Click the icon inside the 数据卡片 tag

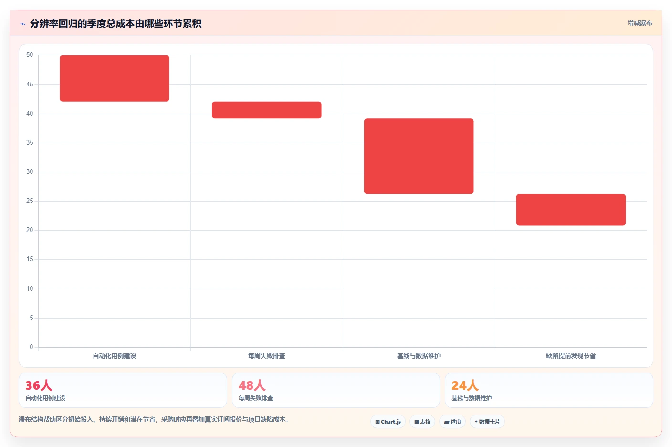(x=476, y=422)
